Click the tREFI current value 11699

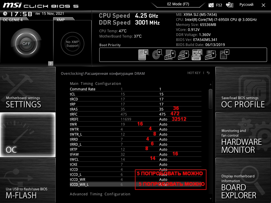tap(126, 119)
